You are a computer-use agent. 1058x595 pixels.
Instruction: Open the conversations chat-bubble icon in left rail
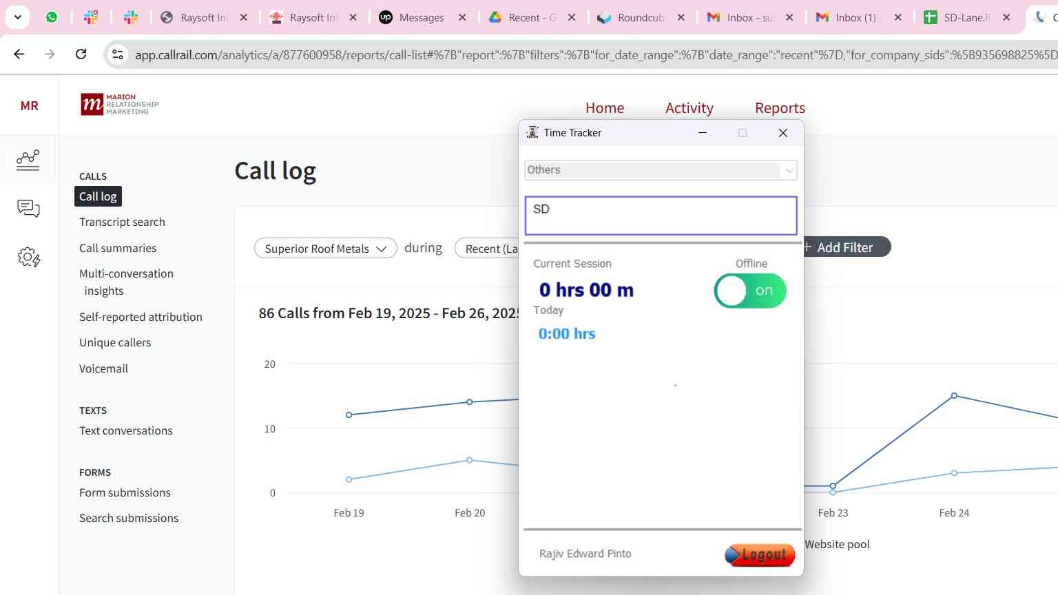pos(28,209)
